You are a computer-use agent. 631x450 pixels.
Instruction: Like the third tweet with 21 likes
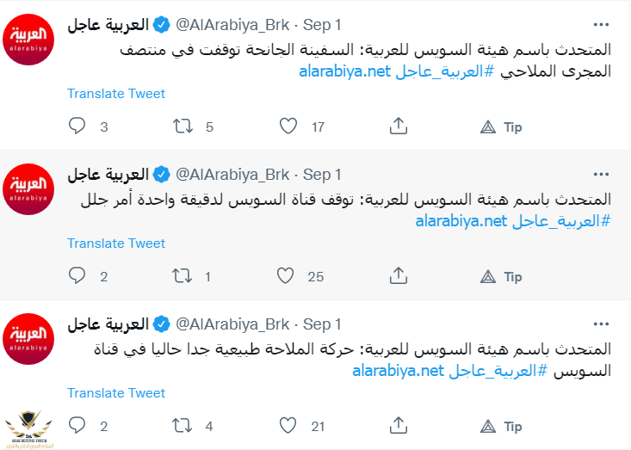point(288,425)
